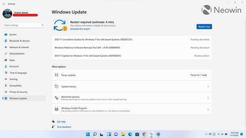
Task: Open Personalization category
Action: click(24, 54)
